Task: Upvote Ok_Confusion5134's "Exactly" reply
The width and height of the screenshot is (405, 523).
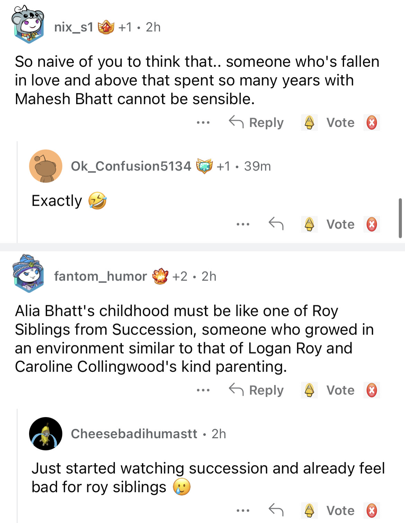Action: [309, 224]
